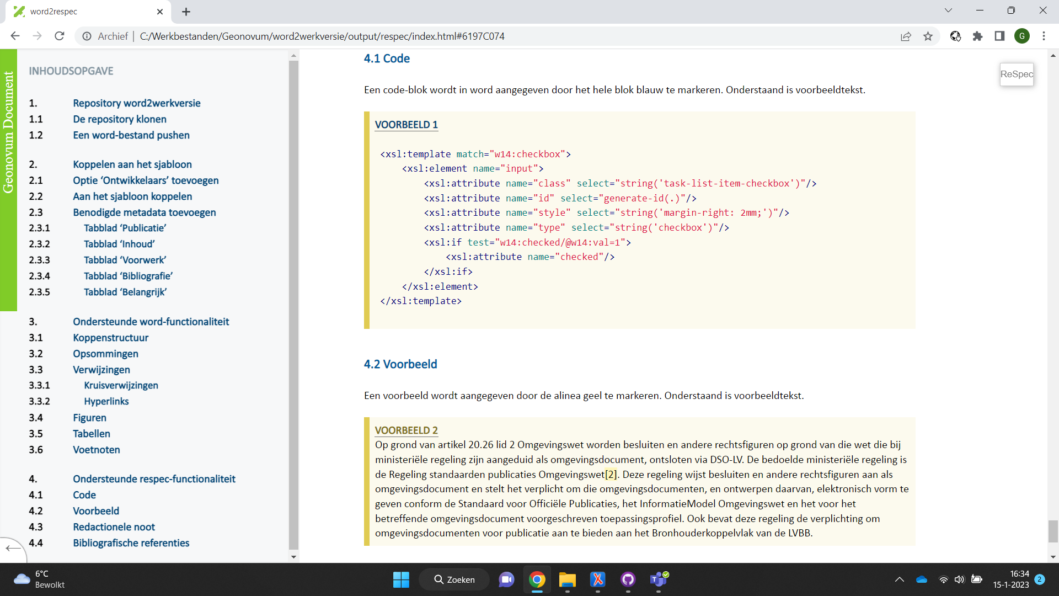Open 'Koppenstructuur' in contents
This screenshot has height=596, width=1059.
pyautogui.click(x=111, y=338)
